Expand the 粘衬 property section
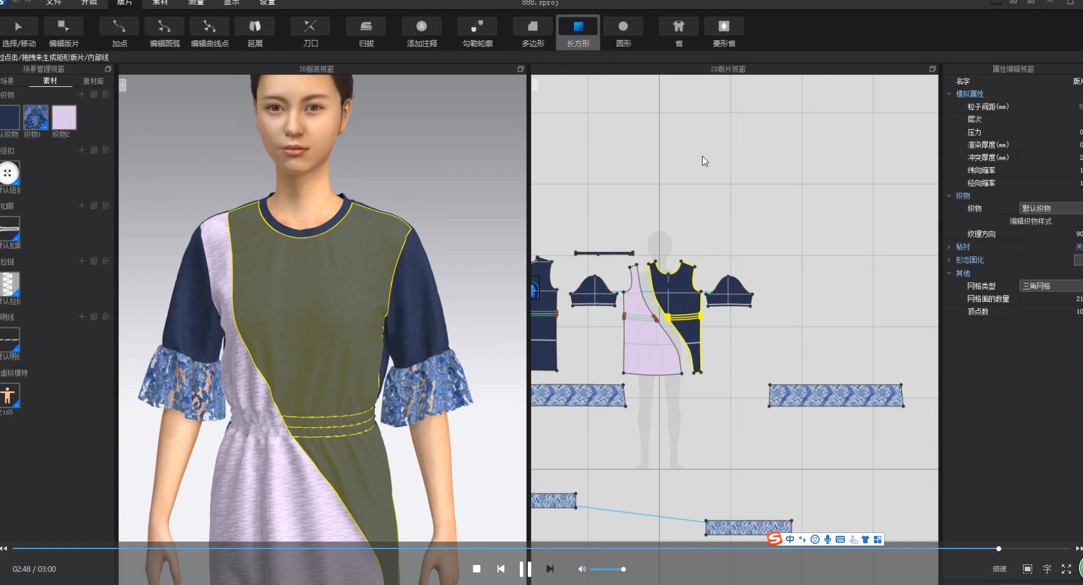The width and height of the screenshot is (1083, 585). click(x=950, y=247)
